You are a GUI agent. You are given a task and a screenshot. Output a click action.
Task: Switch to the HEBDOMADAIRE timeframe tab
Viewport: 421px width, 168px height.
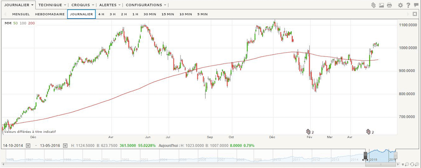point(50,14)
